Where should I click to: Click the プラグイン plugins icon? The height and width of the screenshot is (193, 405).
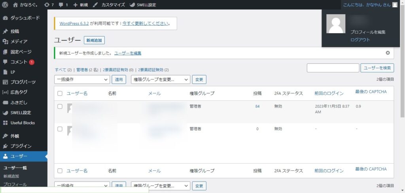5,146
